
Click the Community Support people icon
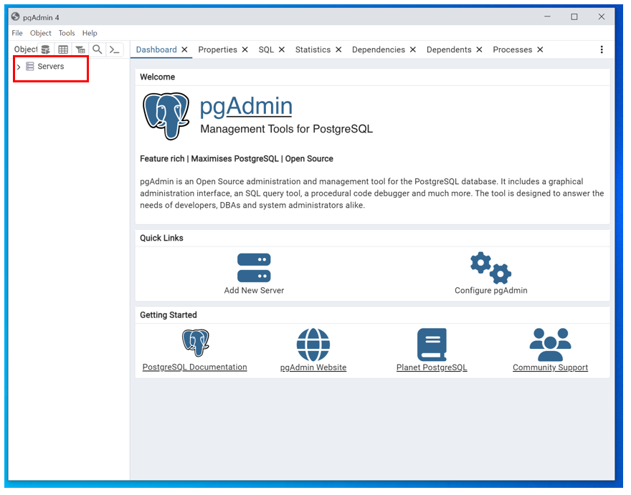coord(551,345)
